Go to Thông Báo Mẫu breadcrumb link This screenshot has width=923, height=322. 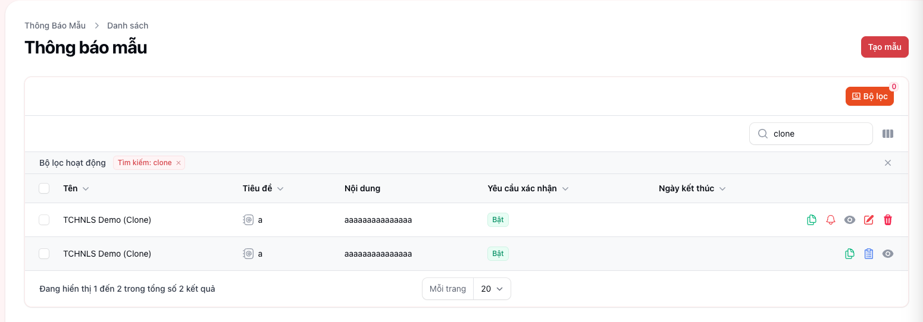click(x=55, y=26)
